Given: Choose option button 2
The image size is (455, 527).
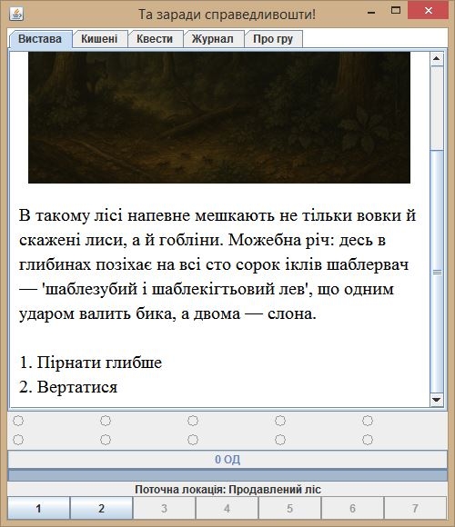Looking at the screenshot, I should (101, 508).
